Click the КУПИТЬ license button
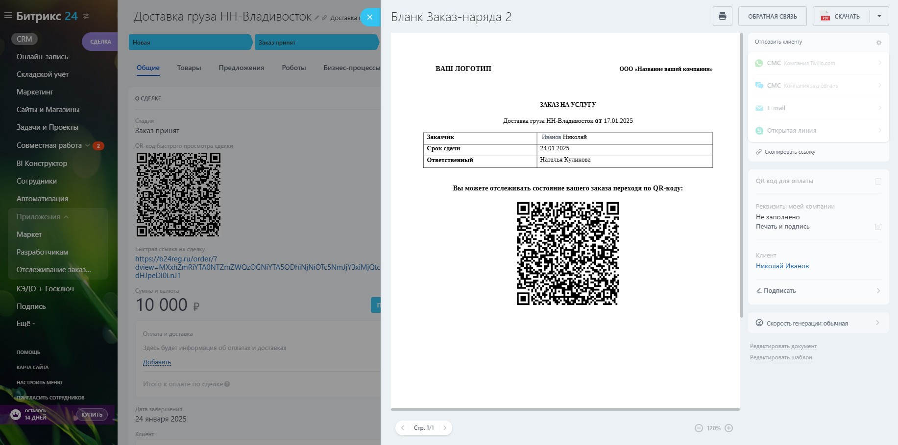 (x=92, y=415)
